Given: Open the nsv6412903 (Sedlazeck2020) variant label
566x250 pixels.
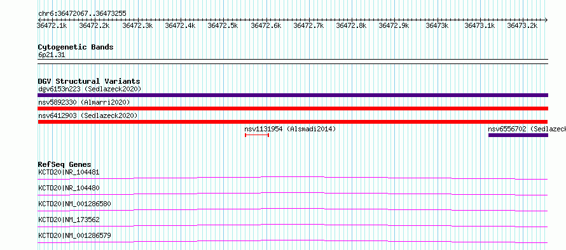Looking at the screenshot, I should coord(88,115).
